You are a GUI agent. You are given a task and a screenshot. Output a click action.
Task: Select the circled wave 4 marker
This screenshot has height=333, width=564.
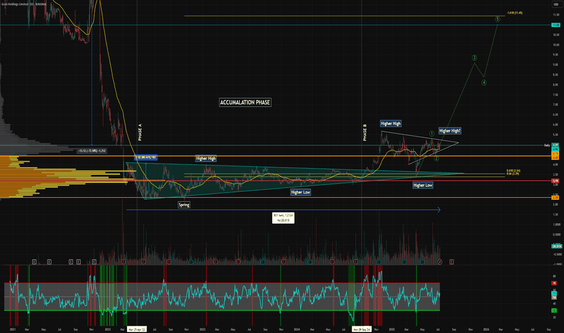coord(484,82)
